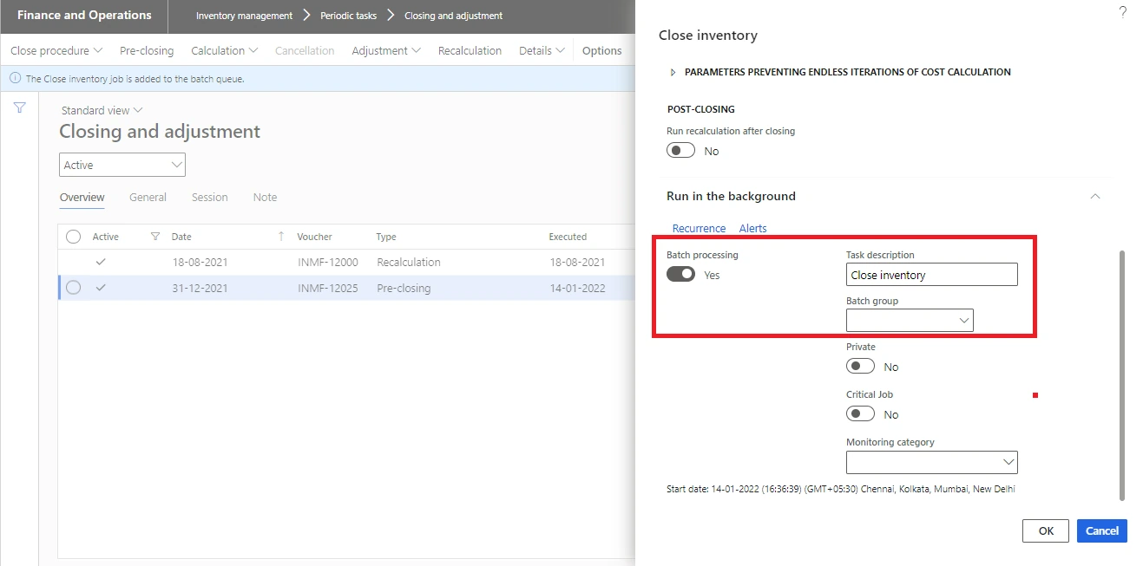Click date 31-12-2021 cell

[200, 288]
